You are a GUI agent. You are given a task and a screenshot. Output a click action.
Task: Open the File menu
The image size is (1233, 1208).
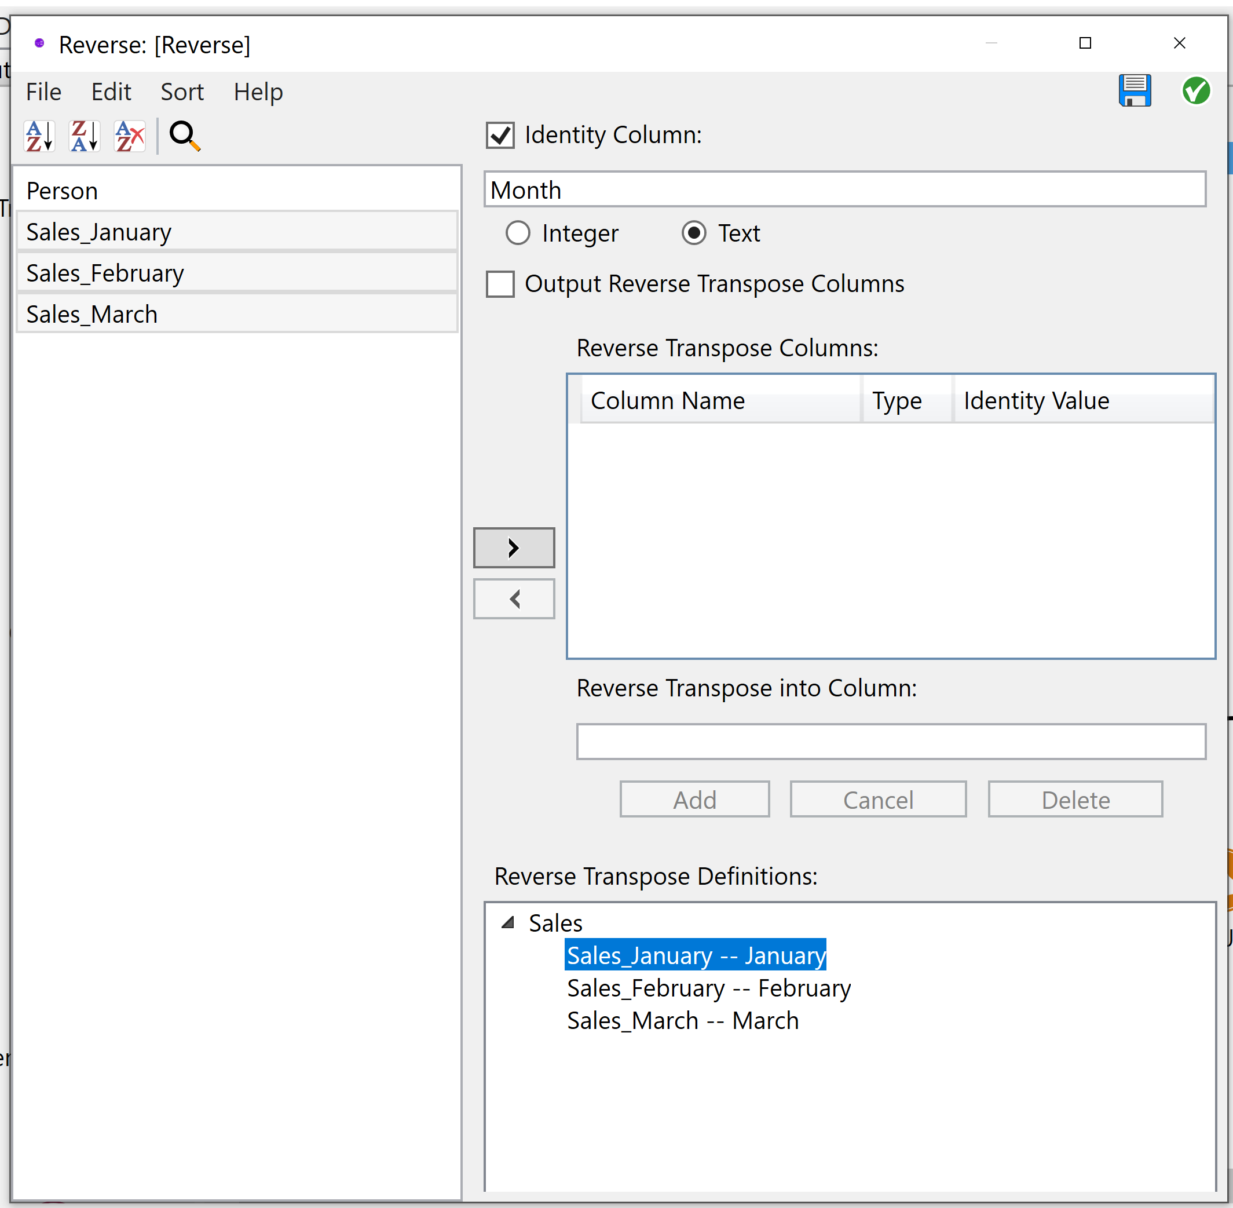pos(43,92)
